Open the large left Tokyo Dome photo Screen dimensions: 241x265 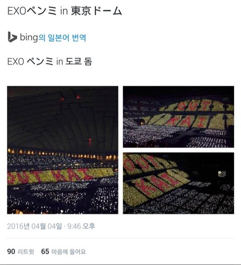point(63,150)
